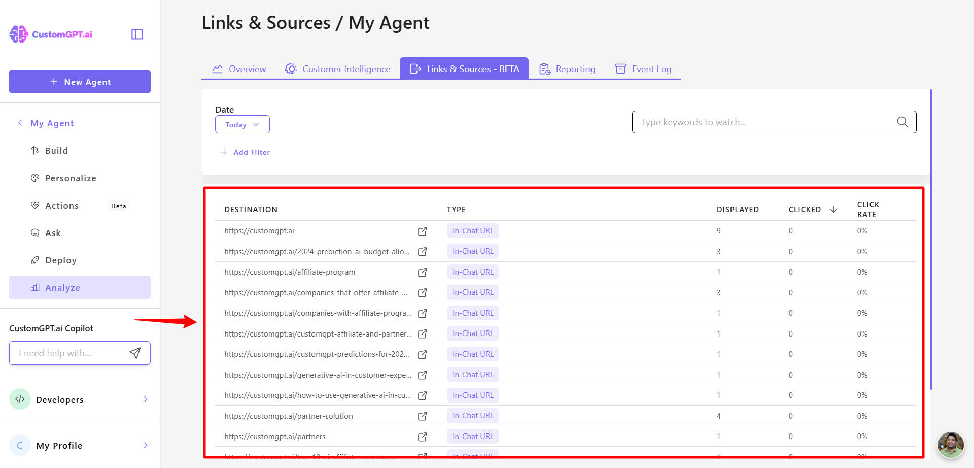Switch to the Event Log tab
This screenshot has width=974, height=468.
pos(643,69)
